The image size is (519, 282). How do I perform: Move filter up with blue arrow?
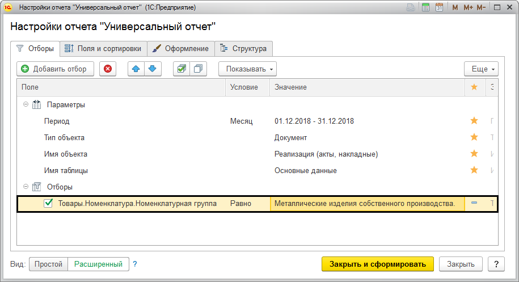point(136,69)
